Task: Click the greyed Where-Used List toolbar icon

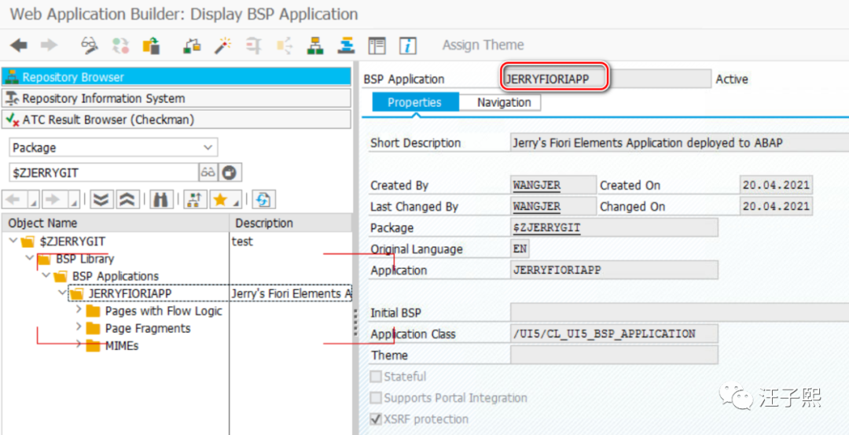Action: coord(283,46)
